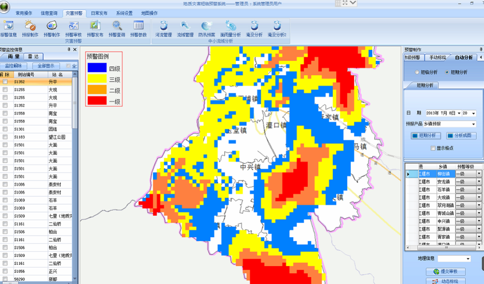Image resolution: width=484 pixels, height=284 pixels.
Task: Open the 河流管理 river management tool
Action: pos(164,28)
